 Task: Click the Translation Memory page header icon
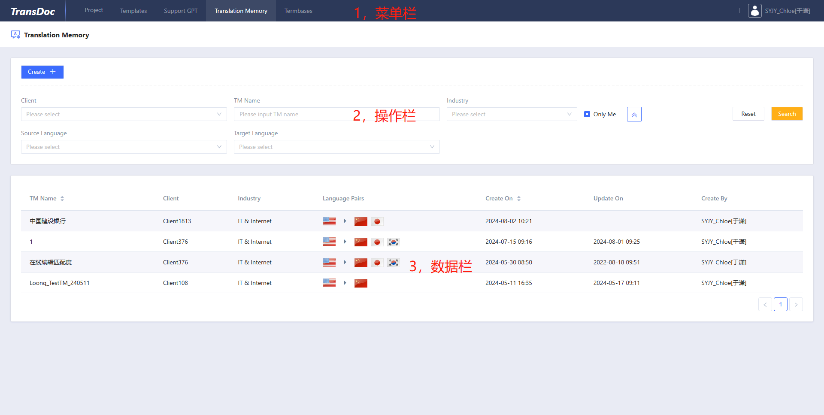(x=15, y=35)
